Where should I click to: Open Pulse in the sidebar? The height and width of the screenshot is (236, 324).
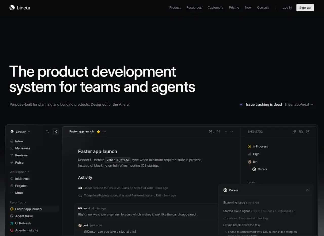tap(17, 162)
